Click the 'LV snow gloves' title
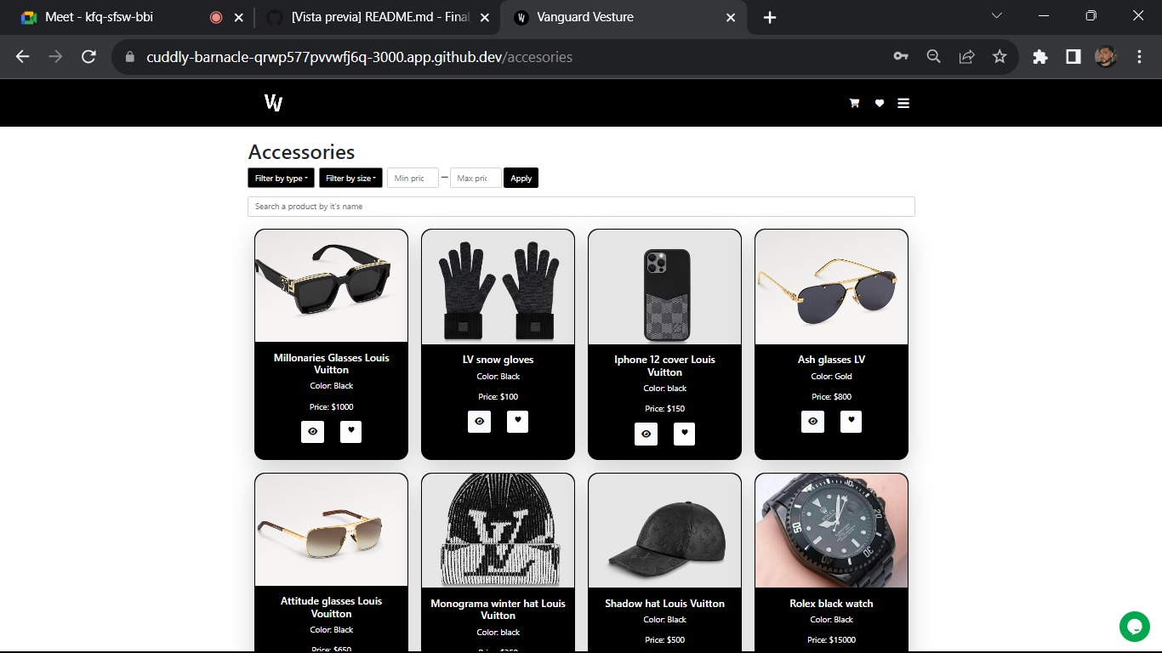This screenshot has width=1162, height=653. pos(498,360)
